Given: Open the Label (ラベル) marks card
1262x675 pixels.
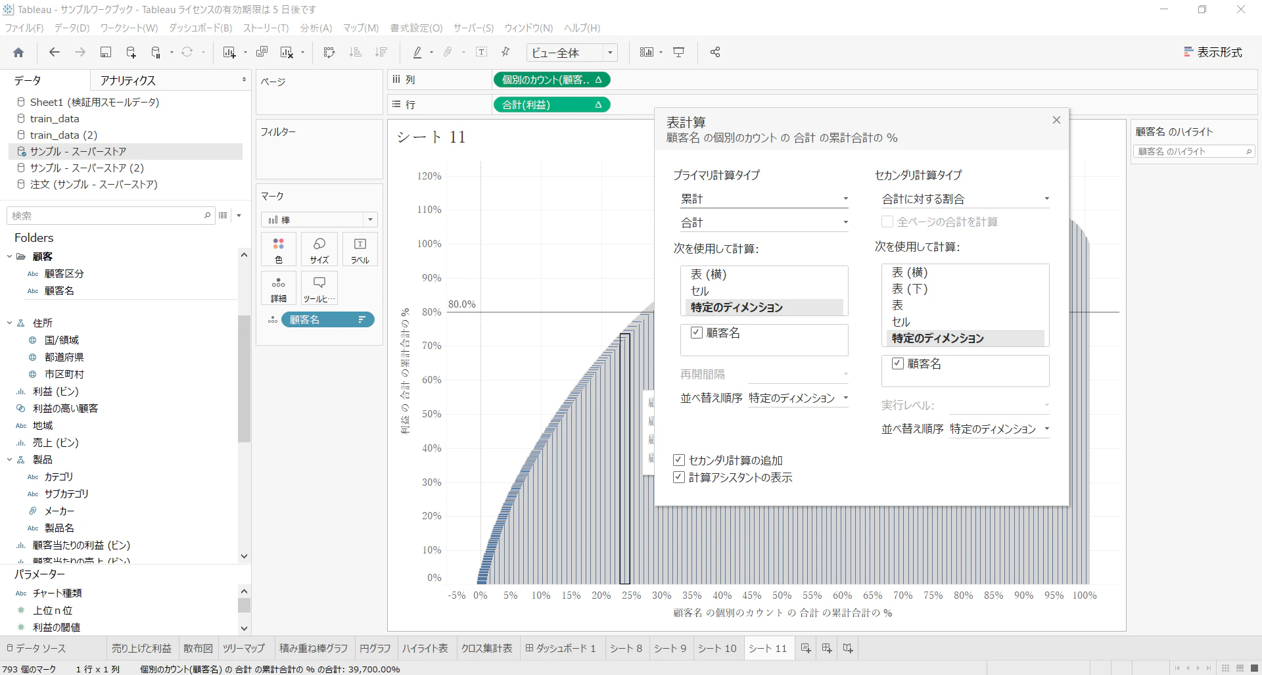Looking at the screenshot, I should tap(360, 250).
